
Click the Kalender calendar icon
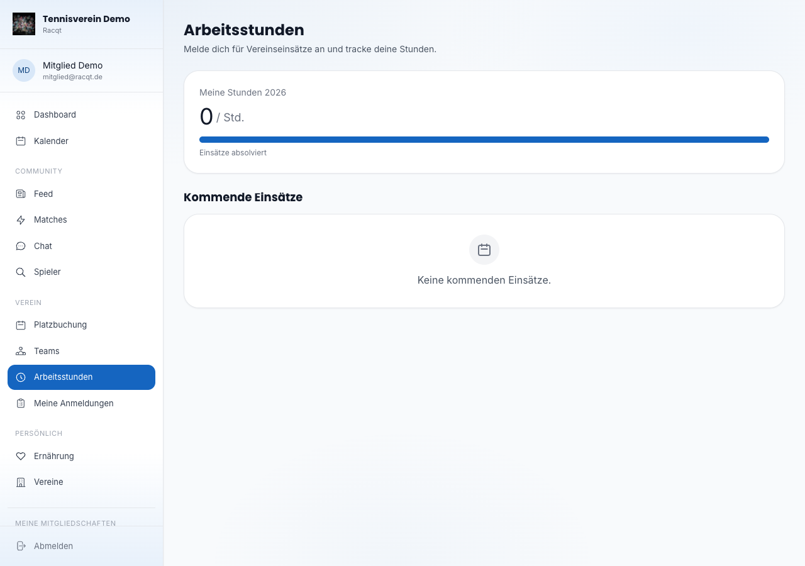[x=21, y=141]
